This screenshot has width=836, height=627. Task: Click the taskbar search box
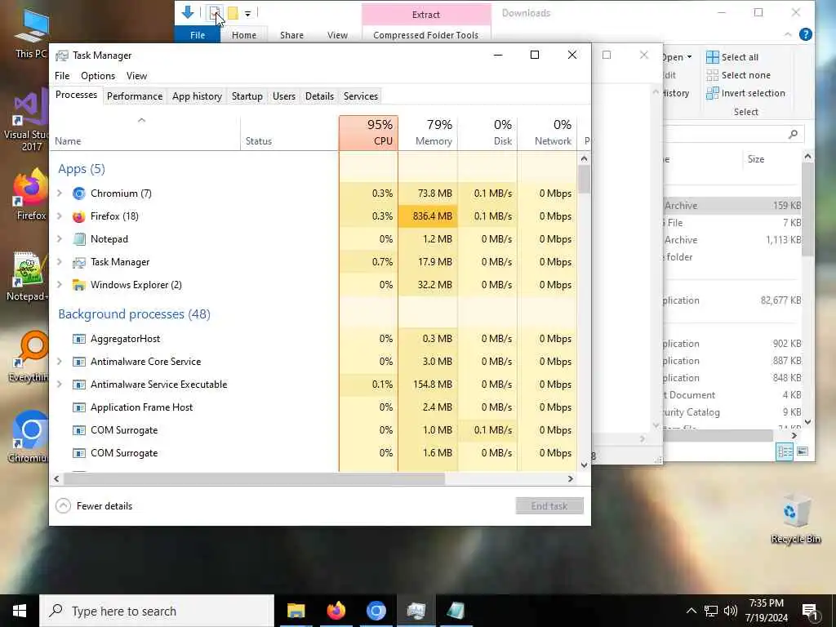pos(157,611)
